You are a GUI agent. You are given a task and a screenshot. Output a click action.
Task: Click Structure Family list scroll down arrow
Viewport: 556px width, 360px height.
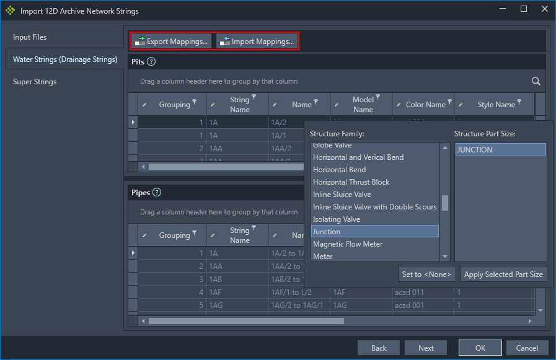445,257
